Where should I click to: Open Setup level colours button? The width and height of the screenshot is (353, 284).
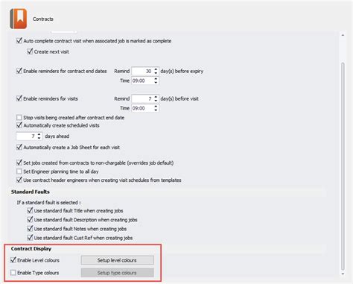point(117,260)
